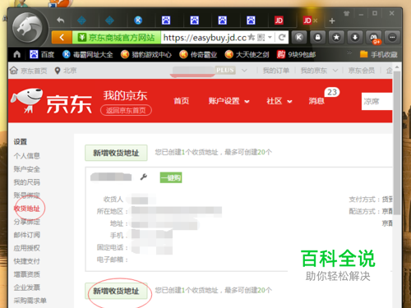The width and height of the screenshot is (411, 308).
Task: Click the bottom 新增收货地址 button
Action: coord(116,291)
